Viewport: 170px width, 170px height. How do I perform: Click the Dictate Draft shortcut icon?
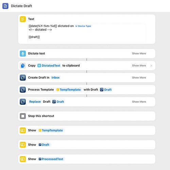5,6
